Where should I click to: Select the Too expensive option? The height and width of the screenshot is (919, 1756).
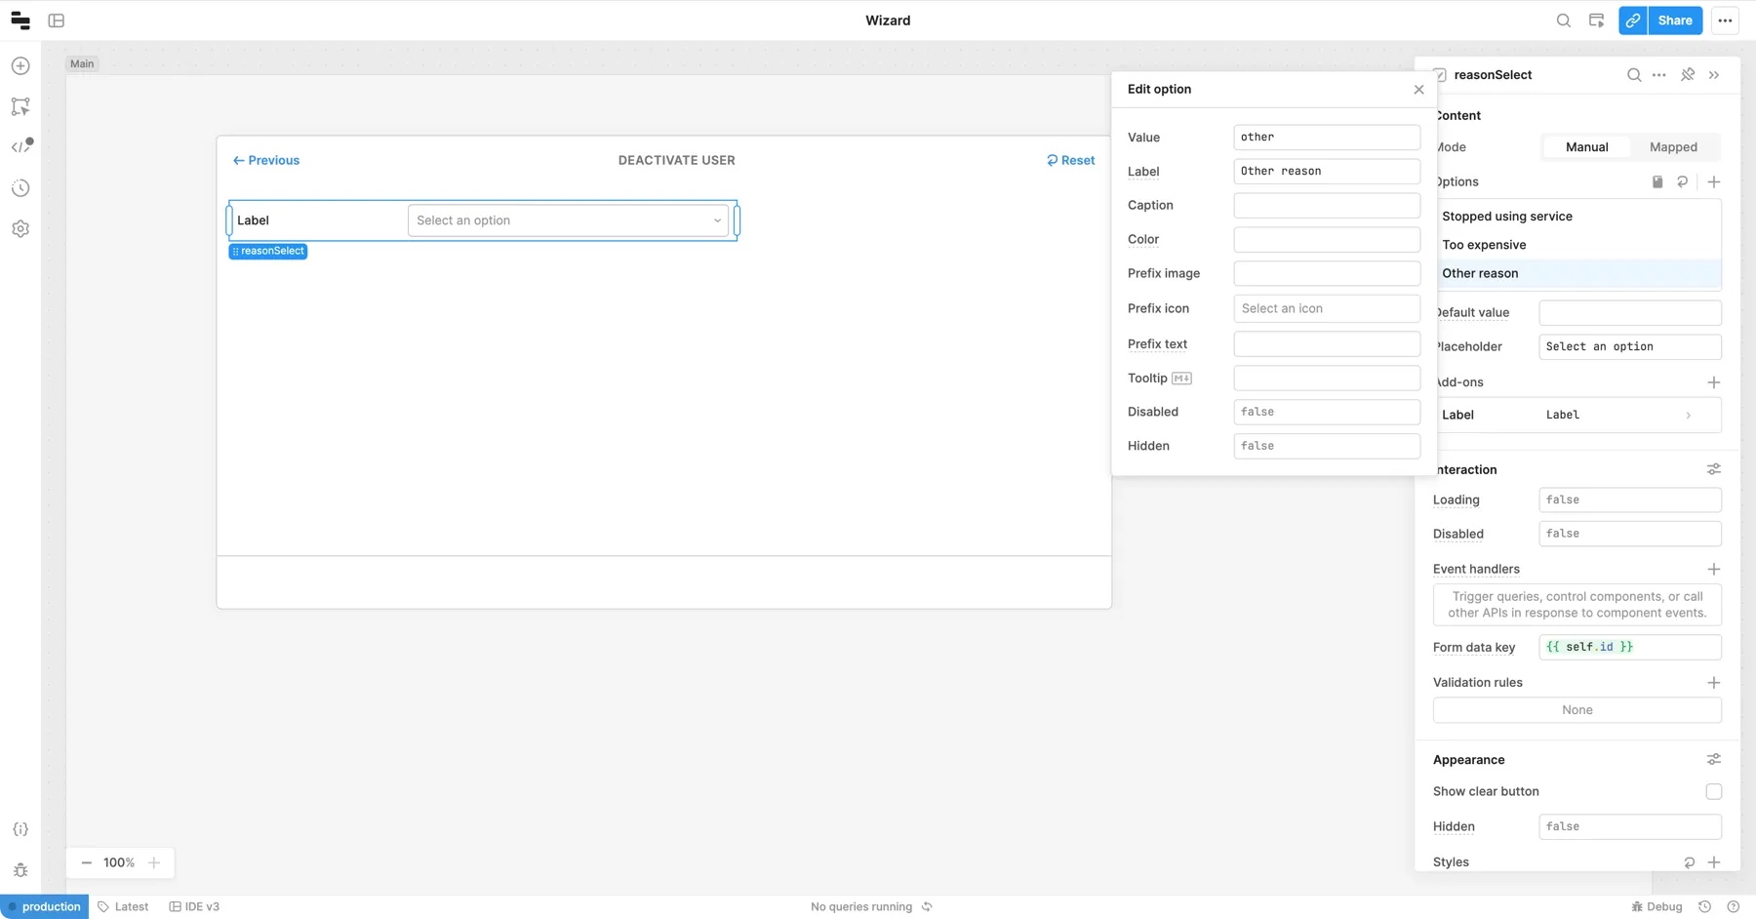(x=1576, y=245)
